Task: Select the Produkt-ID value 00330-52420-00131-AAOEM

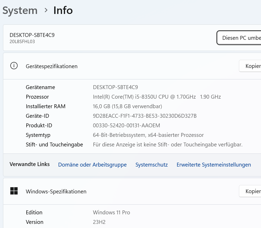Action: pos(126,125)
